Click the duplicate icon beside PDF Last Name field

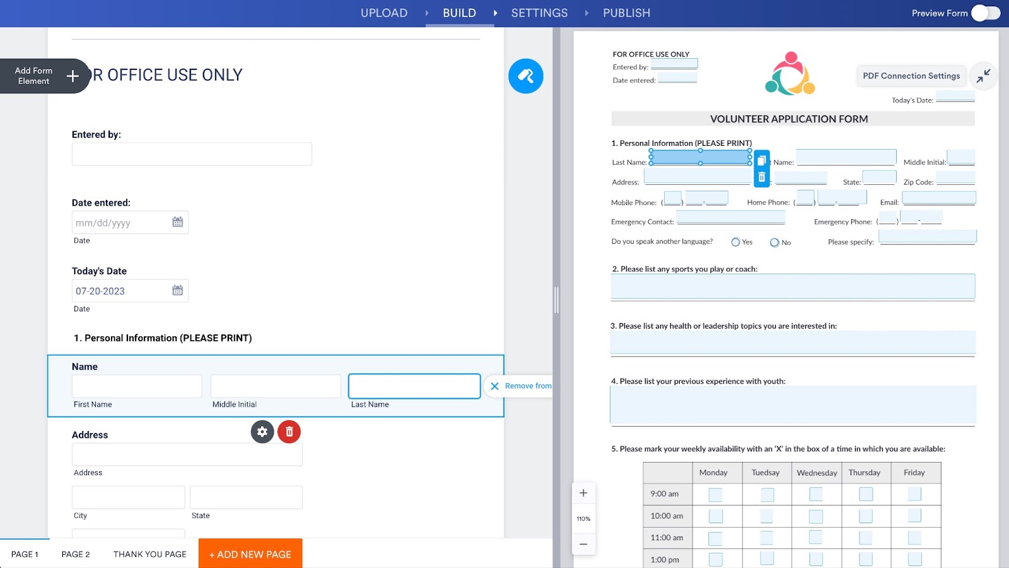tap(762, 161)
